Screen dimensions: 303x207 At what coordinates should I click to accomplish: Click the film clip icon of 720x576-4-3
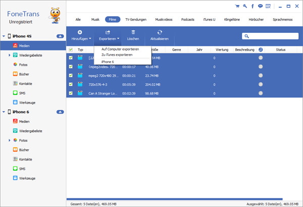click(x=80, y=84)
